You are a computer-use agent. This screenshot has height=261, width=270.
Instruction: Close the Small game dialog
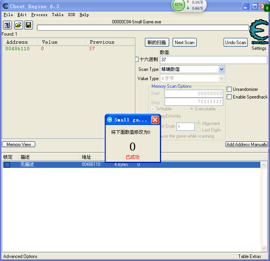pyautogui.click(x=155, y=120)
